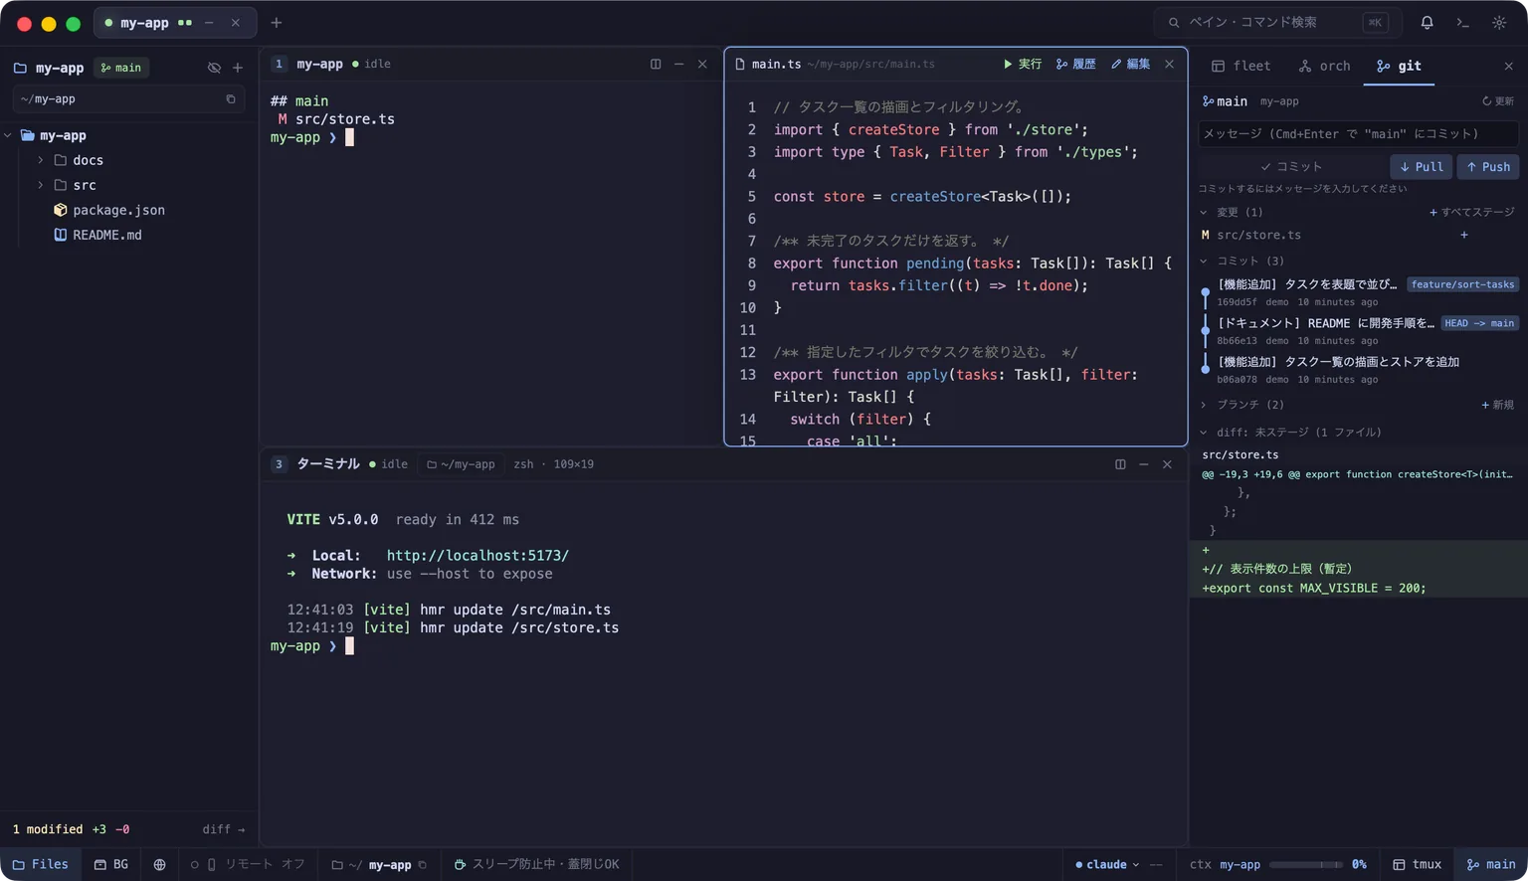Open the claude dropdown in status bar
The image size is (1528, 881).
tap(1107, 865)
